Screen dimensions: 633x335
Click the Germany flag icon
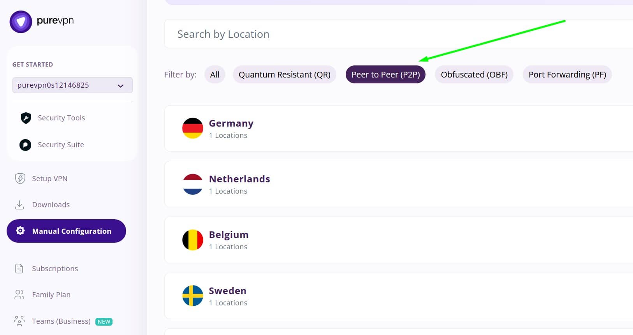click(193, 128)
